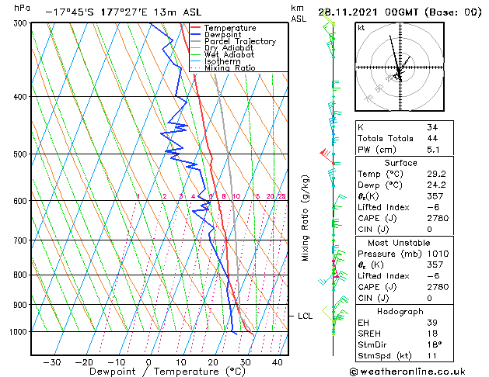Image resolution: width=489 pixels, height=377 pixels.
Task: Click the CAPE value 2780 in Surface
Action: click(438, 218)
